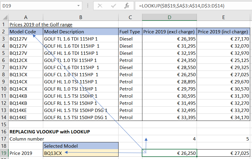Select price cell € 33,395
The height and width of the screenshot is (159, 252).
169,117
